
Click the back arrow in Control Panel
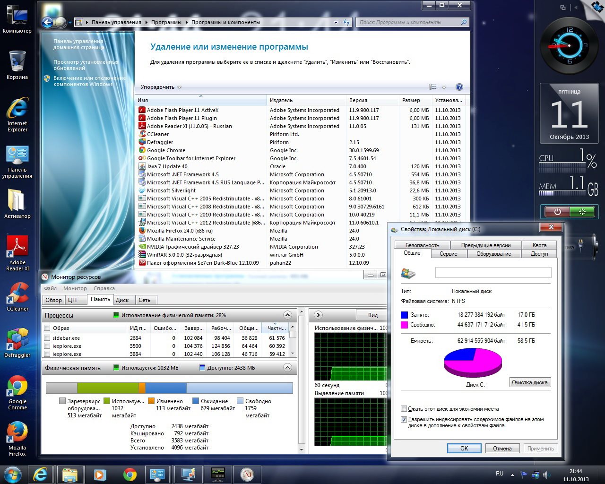(x=47, y=22)
